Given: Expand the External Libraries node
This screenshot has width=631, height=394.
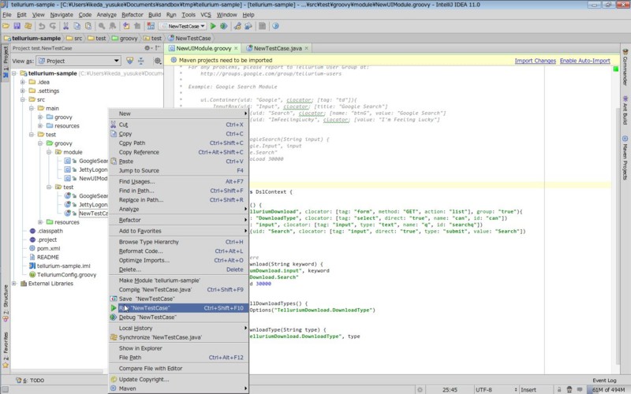Looking at the screenshot, I should (x=14, y=284).
